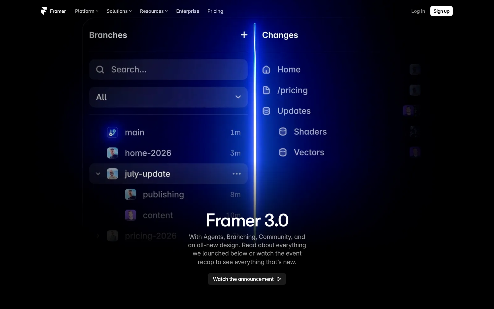Image resolution: width=494 pixels, height=309 pixels.
Task: Collapse the july-update branch chevron
Action: point(98,174)
